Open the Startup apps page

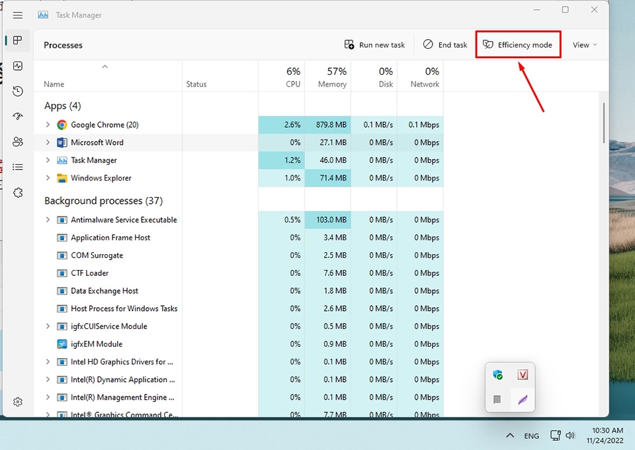18,116
